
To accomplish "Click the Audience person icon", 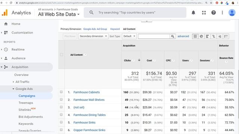I will click(6, 58).
